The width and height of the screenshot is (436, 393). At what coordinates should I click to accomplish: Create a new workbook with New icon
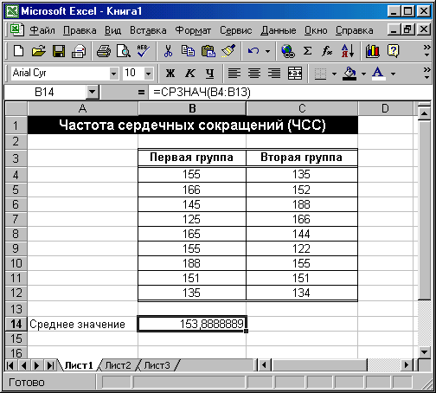[x=18, y=51]
